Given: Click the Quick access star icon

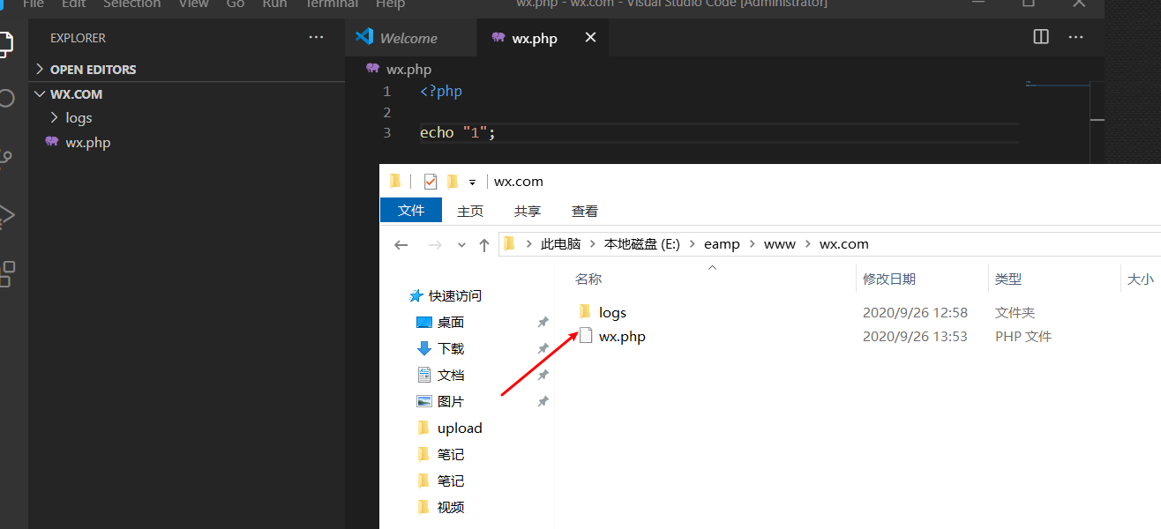Looking at the screenshot, I should click(x=416, y=295).
